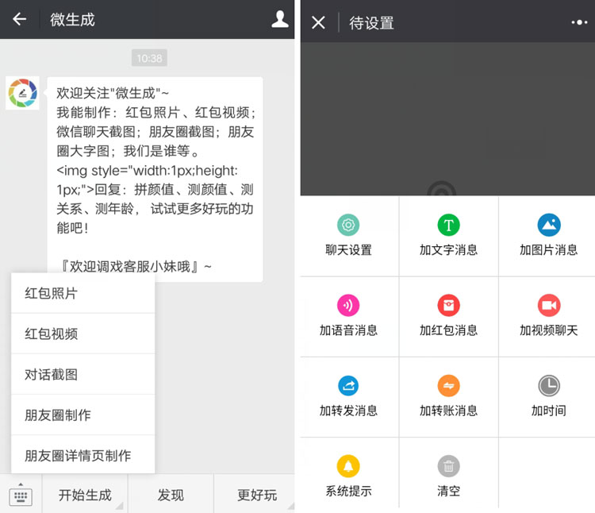Tap the back arrow beside 微生成
This screenshot has height=513, width=595.
20,20
